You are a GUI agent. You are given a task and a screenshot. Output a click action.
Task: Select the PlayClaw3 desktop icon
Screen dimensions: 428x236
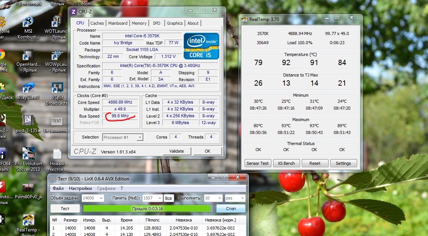click(x=28, y=89)
